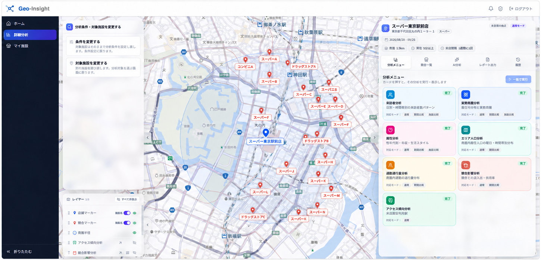Viewport: 541px width, 260px height.
Task: Hide the 競合マーカー layer with eye icon
Action: pos(135,223)
